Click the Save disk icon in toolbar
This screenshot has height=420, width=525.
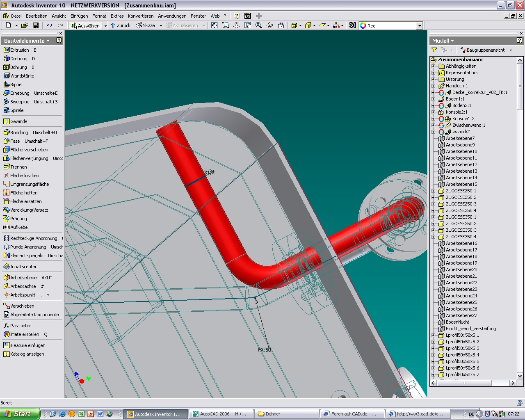(x=36, y=25)
